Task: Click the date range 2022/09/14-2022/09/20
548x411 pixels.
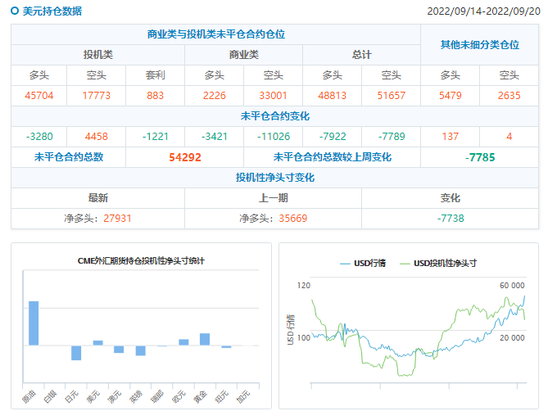Action: click(x=483, y=11)
